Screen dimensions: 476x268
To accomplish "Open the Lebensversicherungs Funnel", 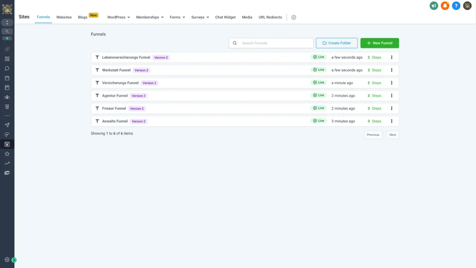I will coord(126,57).
